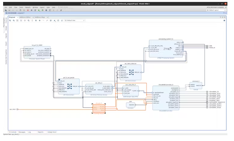Click the zoom in magnifier icon

tap(10, 21)
